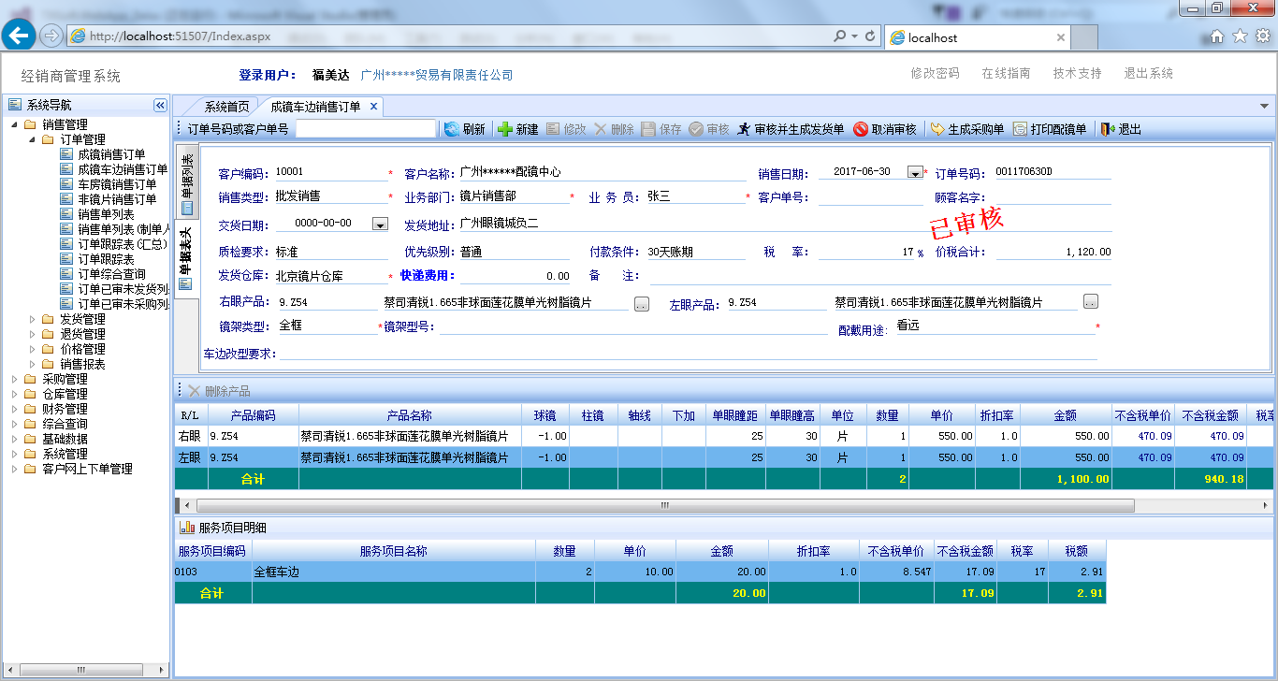Expand the 采购管理 tree node
The image size is (1278, 681).
(14, 379)
